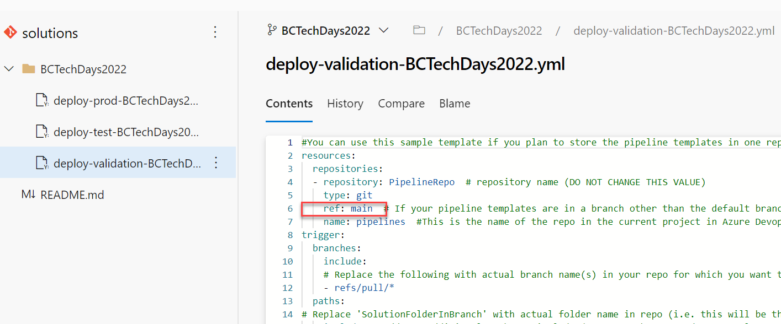781x324 pixels.
Task: Select the highlighted ref: main text
Action: tap(345, 208)
